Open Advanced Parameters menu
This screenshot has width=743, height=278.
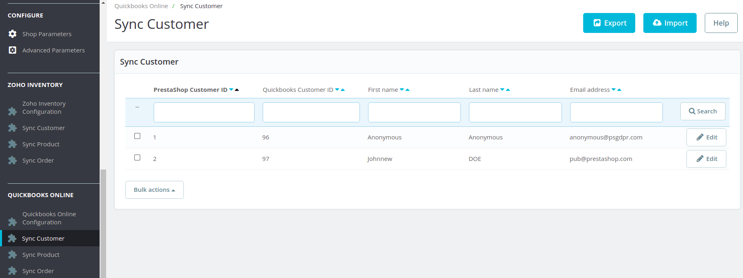pyautogui.click(x=54, y=50)
